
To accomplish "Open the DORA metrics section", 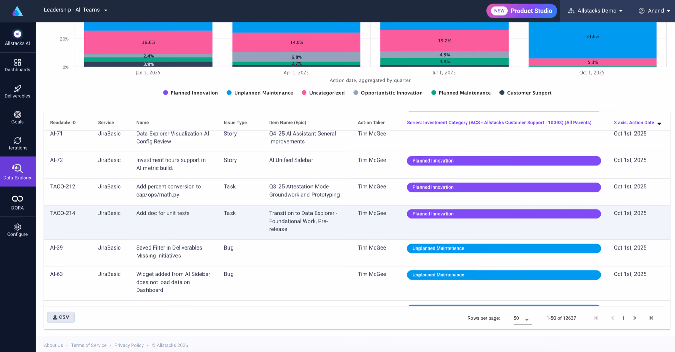I will [x=18, y=202].
